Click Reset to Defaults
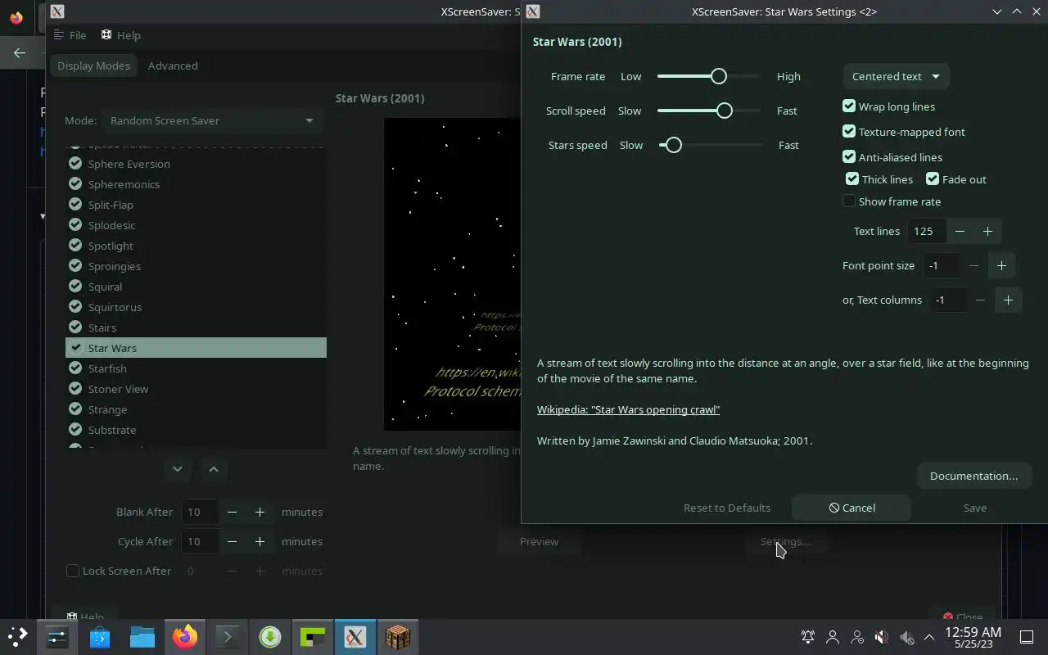Screen dimensions: 1048x655 726,508
